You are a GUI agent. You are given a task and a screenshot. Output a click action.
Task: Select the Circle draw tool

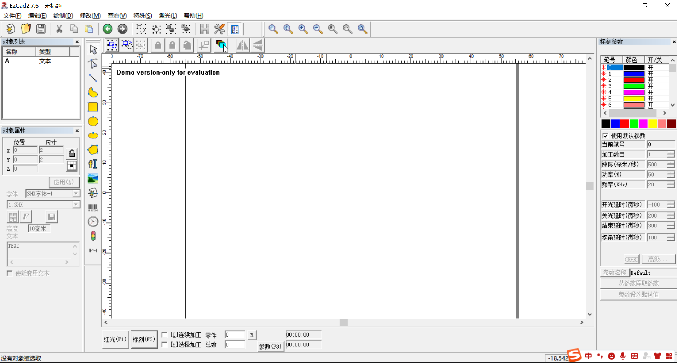click(93, 121)
